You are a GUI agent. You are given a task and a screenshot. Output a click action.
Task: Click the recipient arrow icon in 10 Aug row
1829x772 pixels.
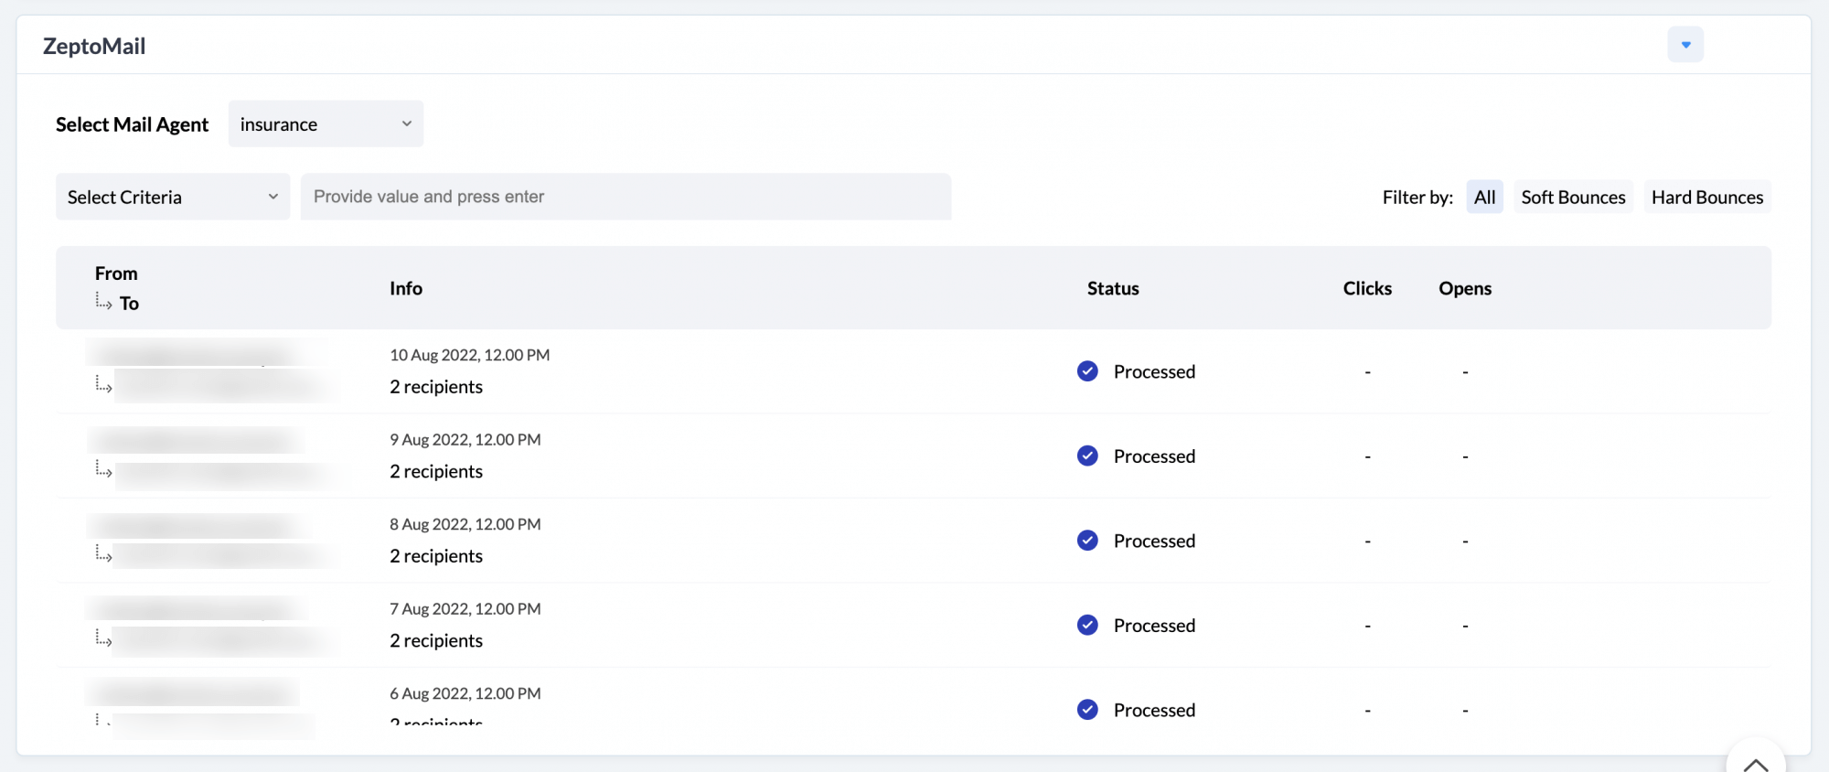103,385
